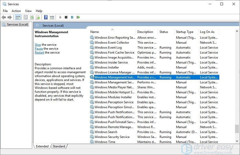Open the Help menu

point(39,11)
